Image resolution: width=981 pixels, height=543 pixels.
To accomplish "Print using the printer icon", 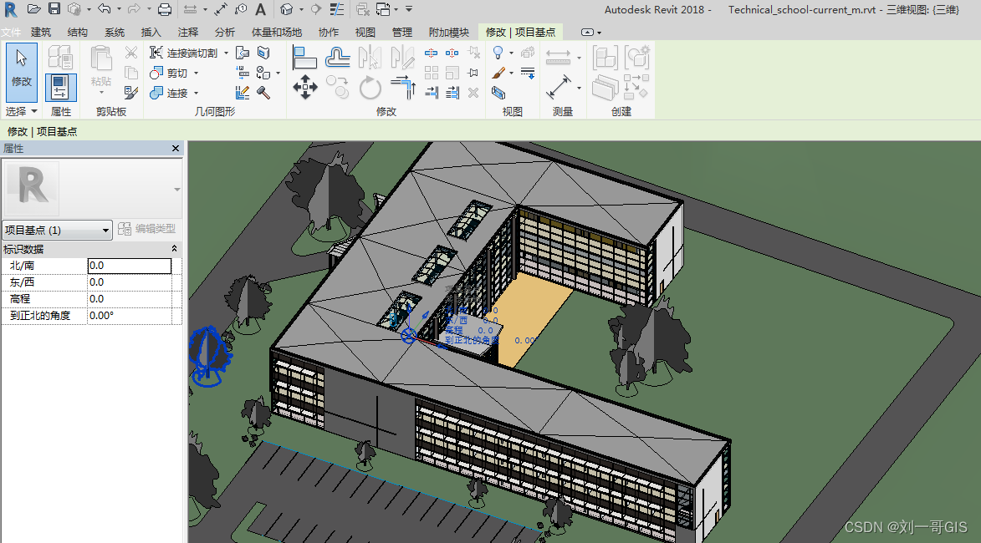I will click(165, 8).
